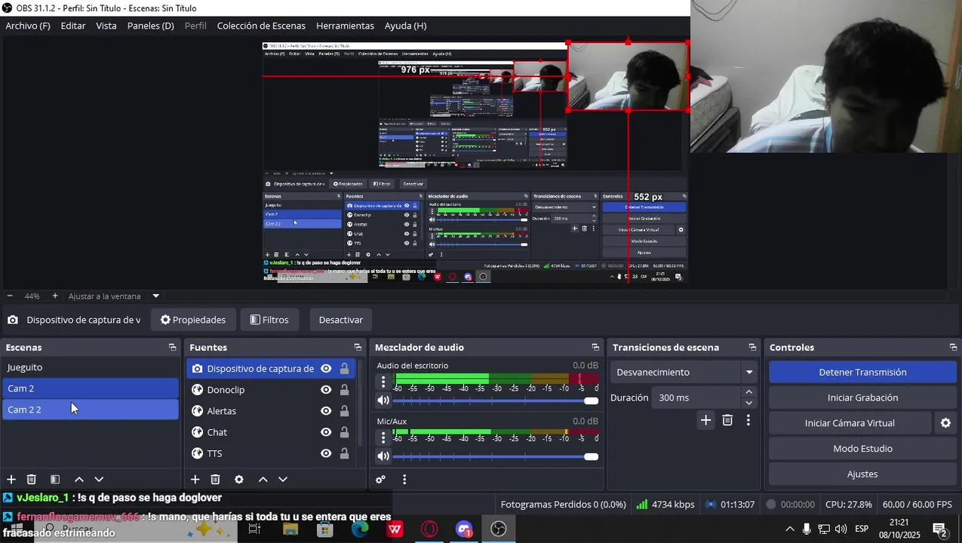This screenshot has width=962, height=543.
Task: Toggle lock on Alertas source
Action: [345, 411]
